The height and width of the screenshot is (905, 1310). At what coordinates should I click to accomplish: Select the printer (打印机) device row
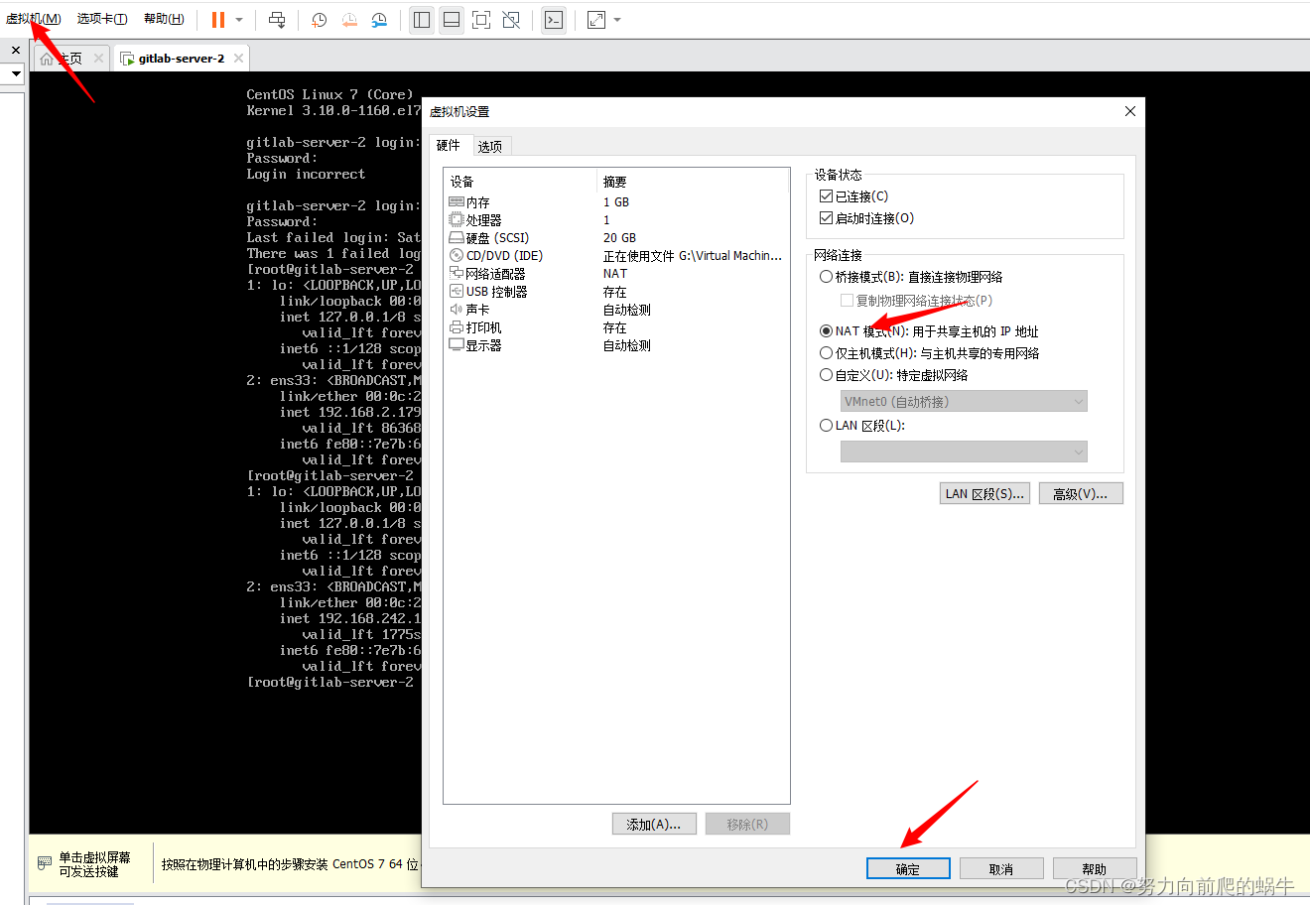pos(616,327)
